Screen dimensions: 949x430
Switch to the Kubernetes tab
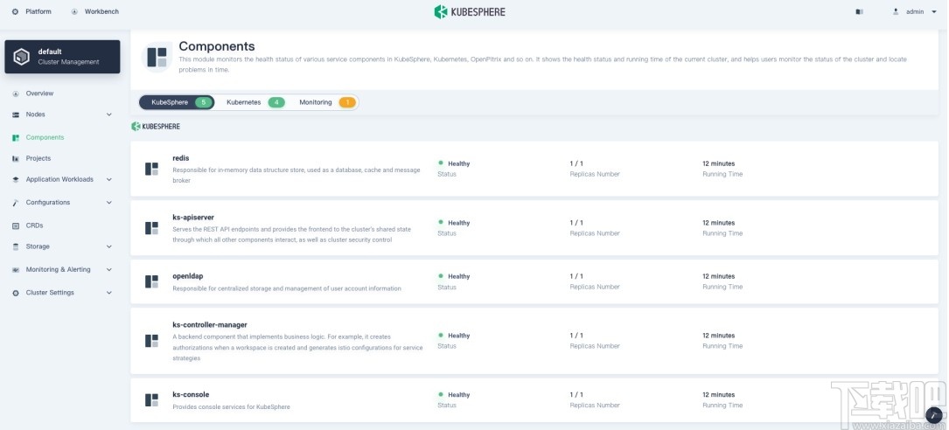[x=252, y=102]
